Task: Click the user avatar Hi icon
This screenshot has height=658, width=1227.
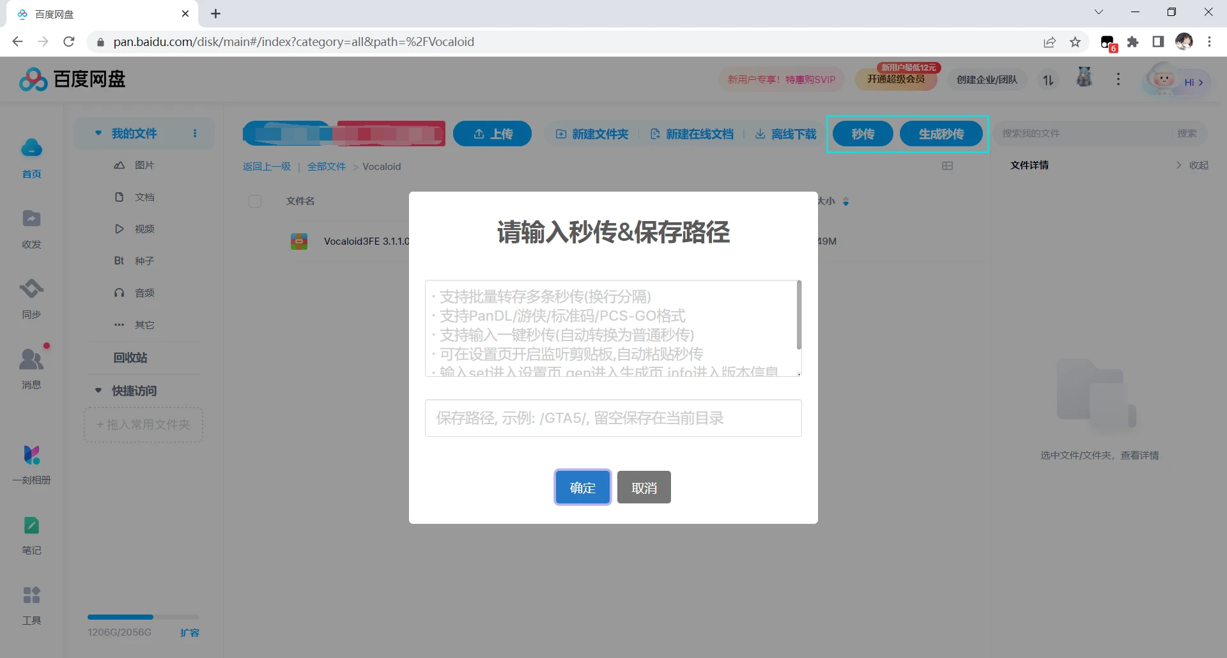Action: tap(1177, 80)
